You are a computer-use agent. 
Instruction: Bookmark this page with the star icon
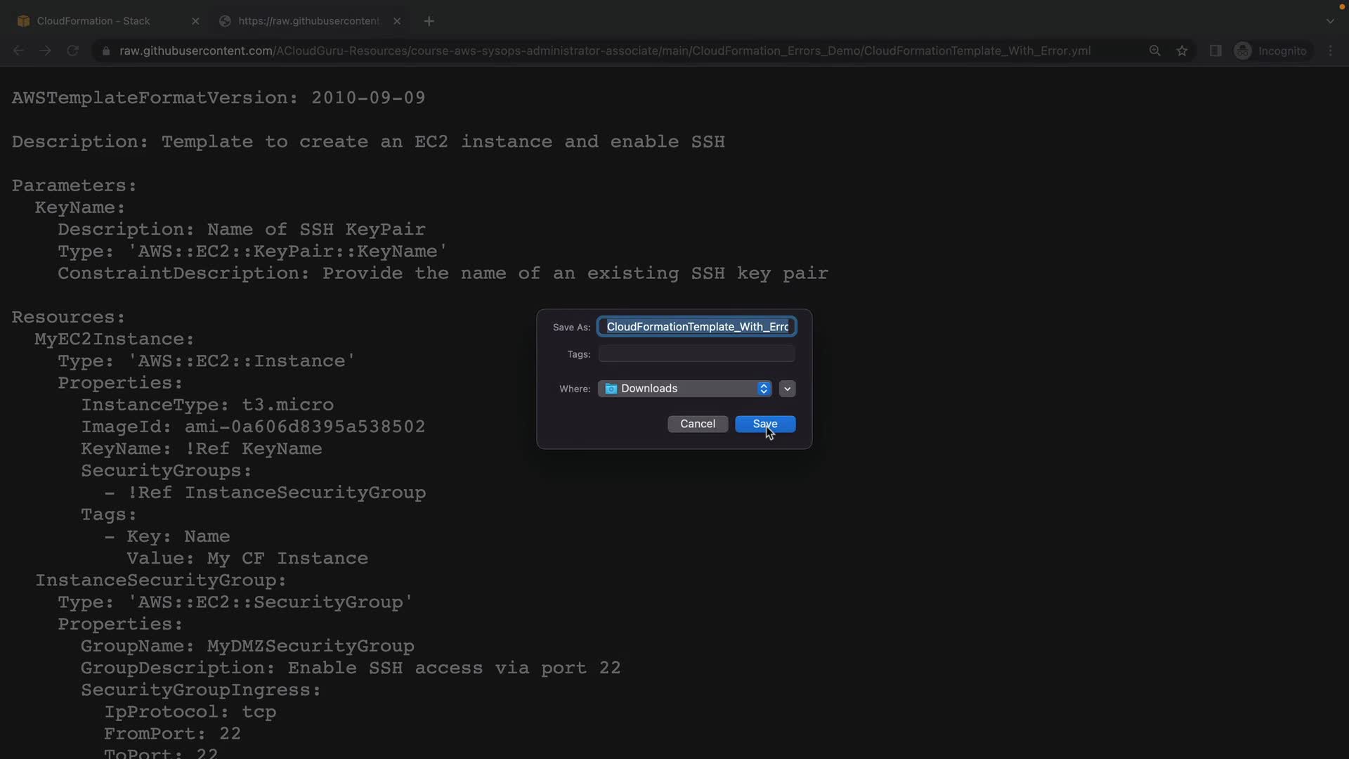1182,51
